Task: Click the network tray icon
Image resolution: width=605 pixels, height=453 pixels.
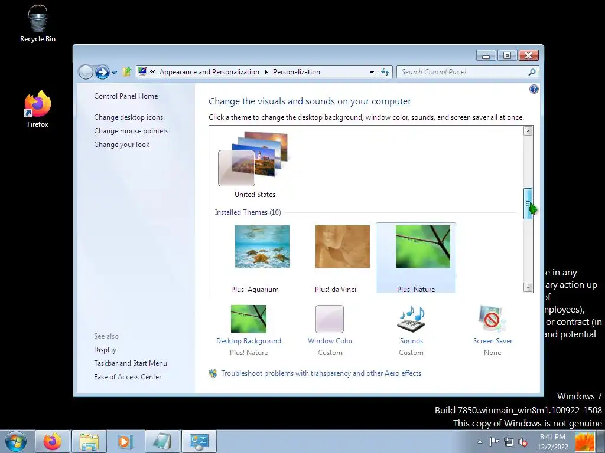Action: click(x=509, y=442)
